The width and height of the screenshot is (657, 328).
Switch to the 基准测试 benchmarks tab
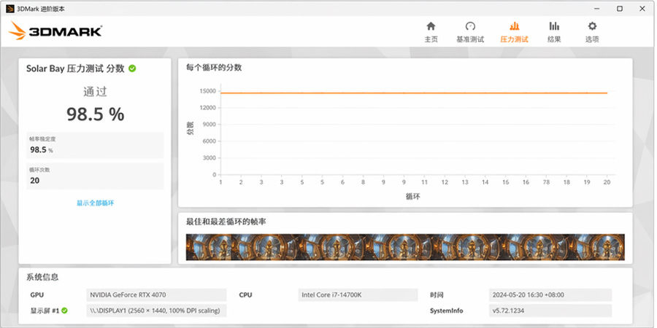point(470,32)
